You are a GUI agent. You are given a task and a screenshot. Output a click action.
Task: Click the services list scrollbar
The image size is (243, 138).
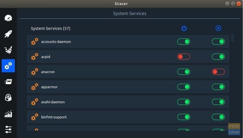pyautogui.click(x=232, y=38)
